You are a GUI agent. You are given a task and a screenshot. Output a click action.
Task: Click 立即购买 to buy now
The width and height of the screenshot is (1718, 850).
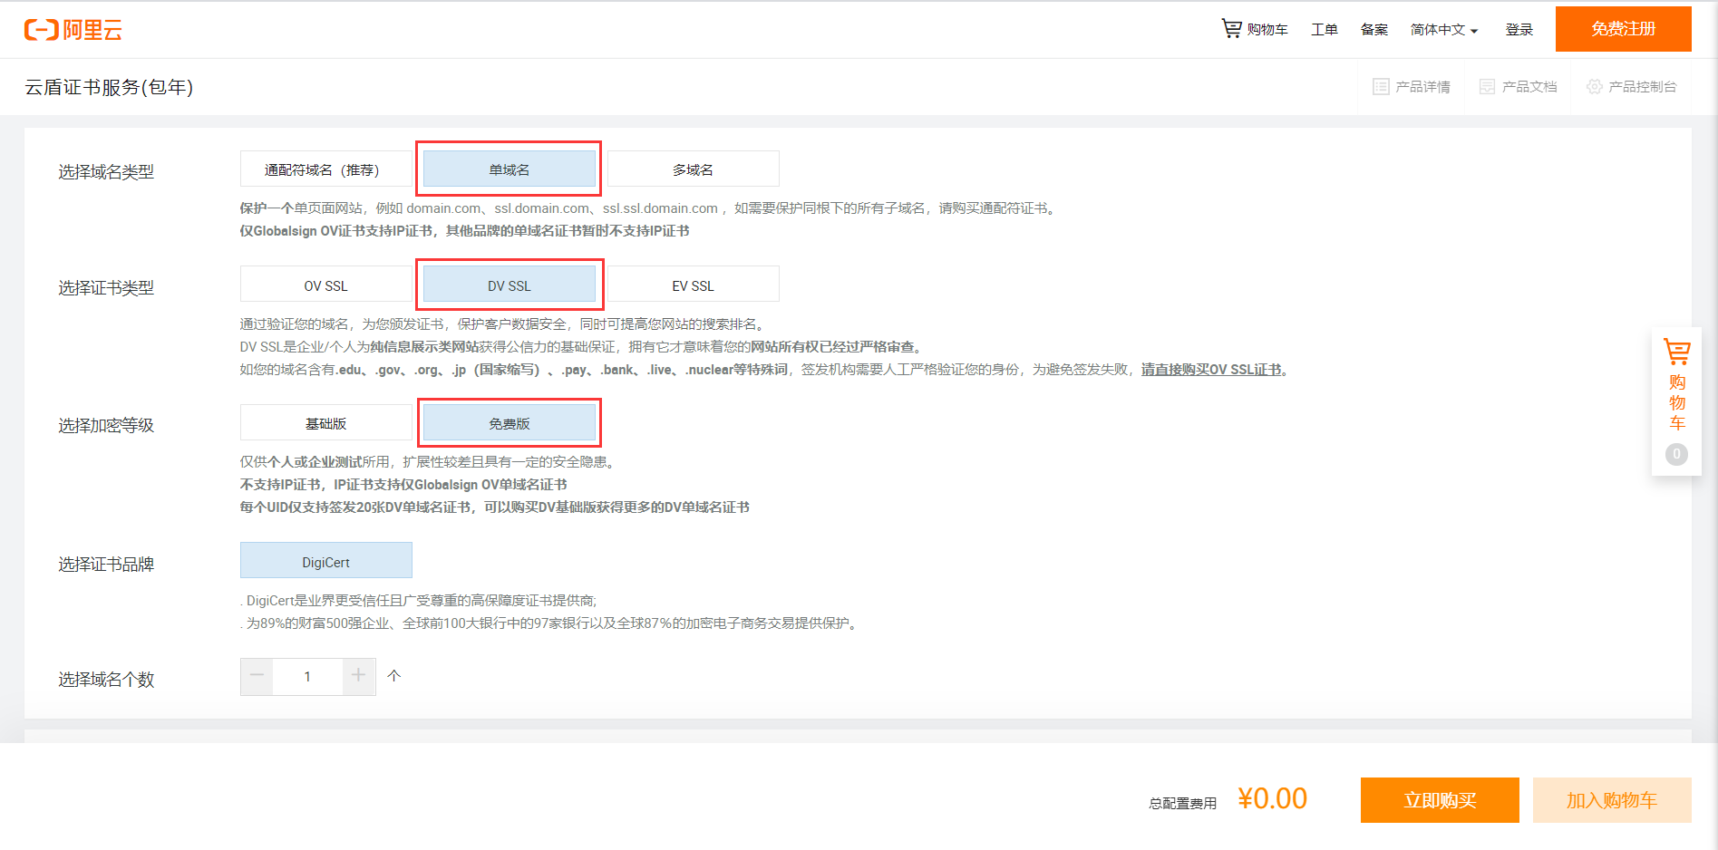coord(1440,800)
